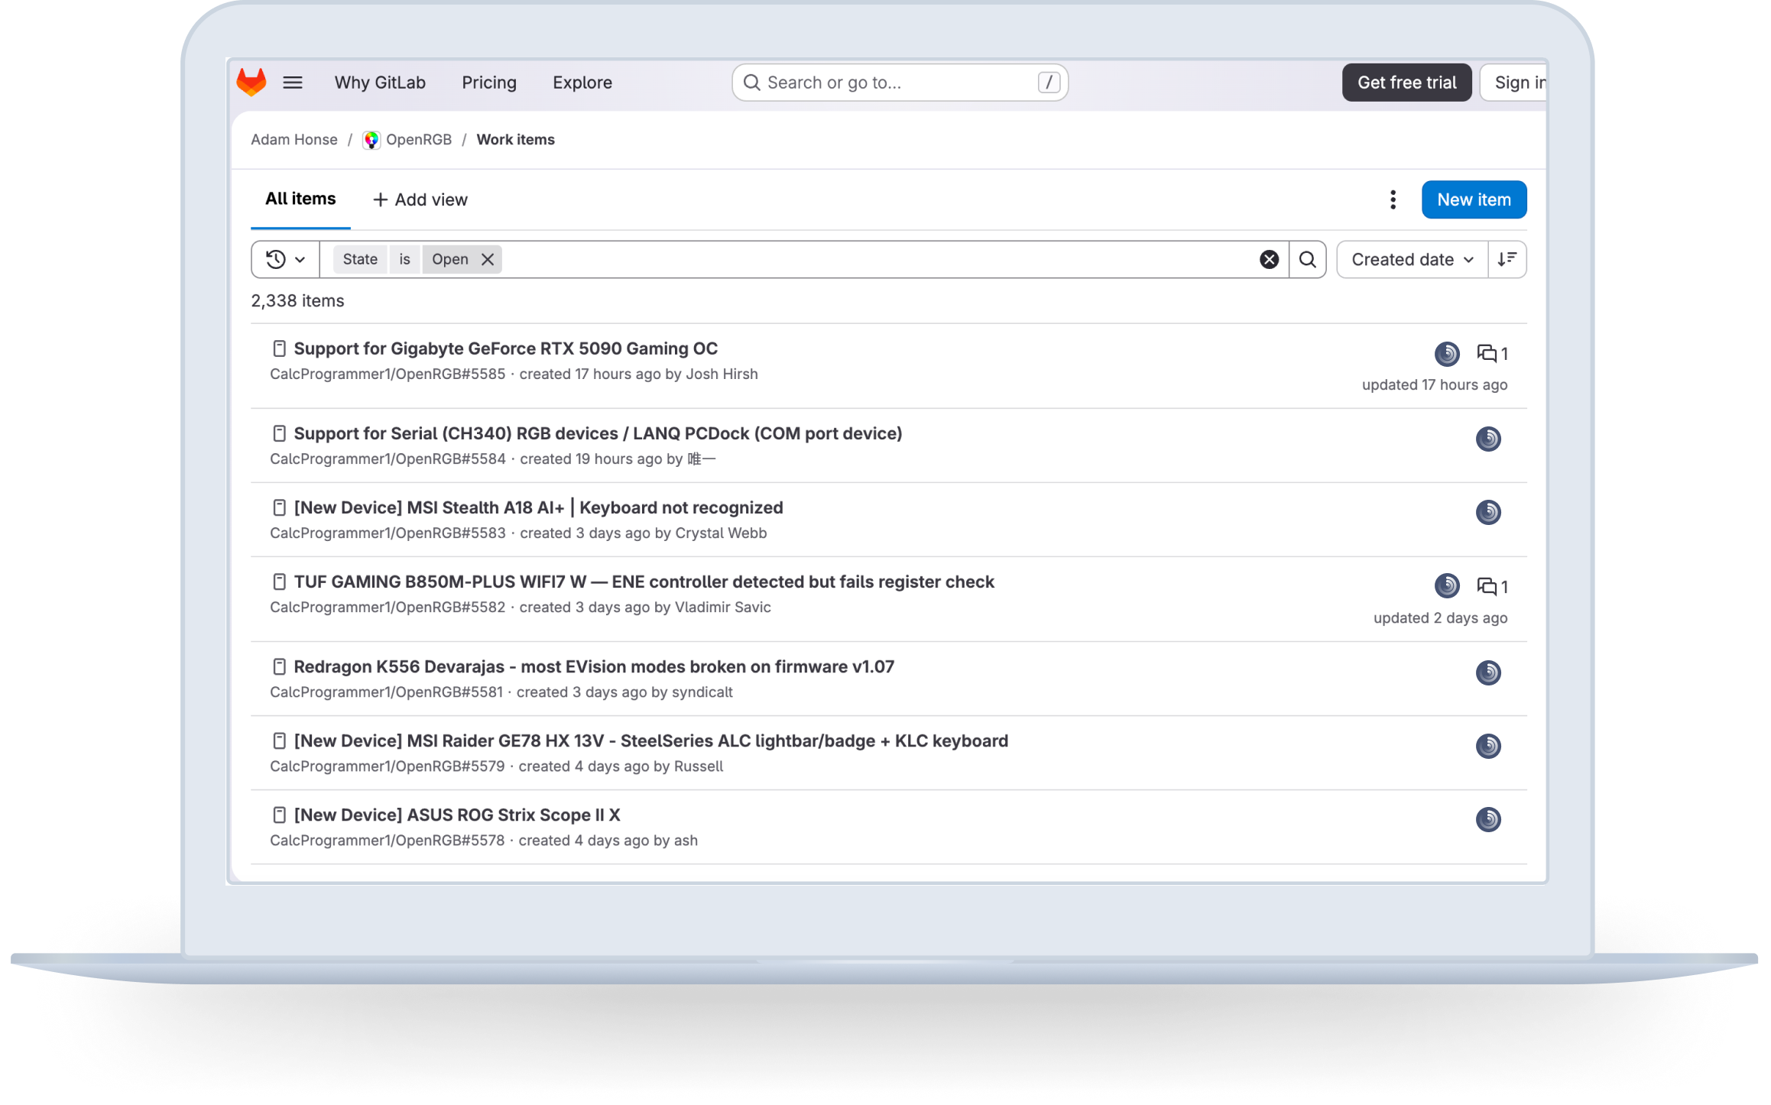Open the hamburger navigation menu
Viewport: 1771px width, 1105px height.
293,83
